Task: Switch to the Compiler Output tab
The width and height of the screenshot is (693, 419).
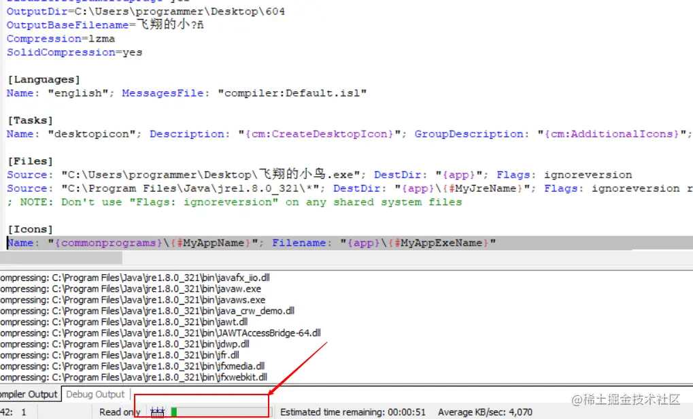Action: click(30, 395)
